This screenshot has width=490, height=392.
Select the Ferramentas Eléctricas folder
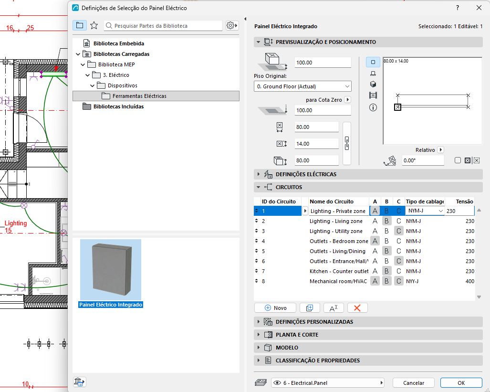(x=156, y=96)
